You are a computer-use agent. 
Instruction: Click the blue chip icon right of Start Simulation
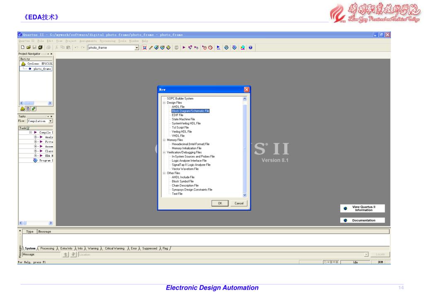[x=226, y=48]
